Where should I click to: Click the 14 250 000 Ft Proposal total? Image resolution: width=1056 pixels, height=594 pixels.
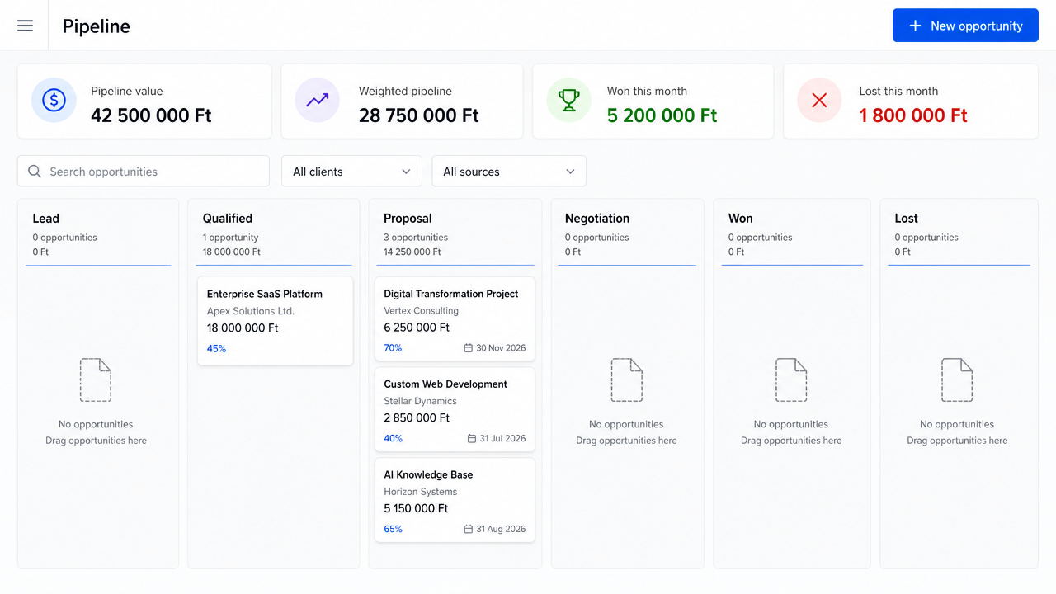[x=412, y=252]
